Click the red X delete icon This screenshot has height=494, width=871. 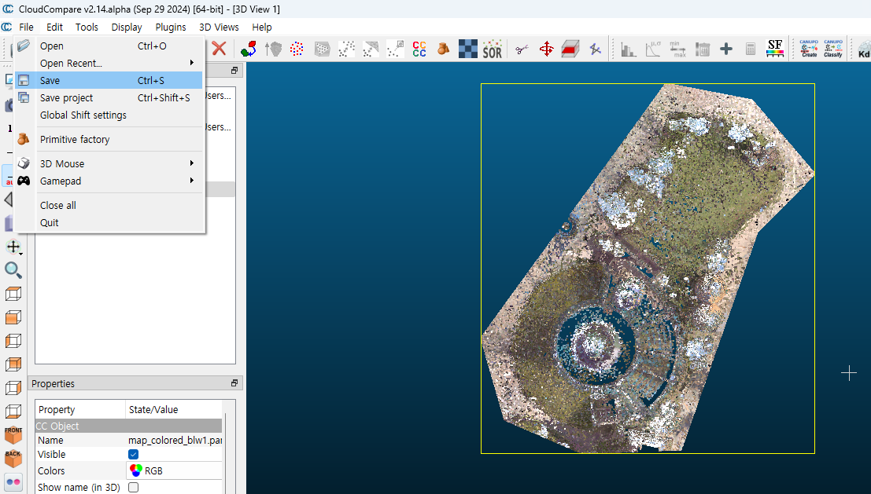point(219,49)
